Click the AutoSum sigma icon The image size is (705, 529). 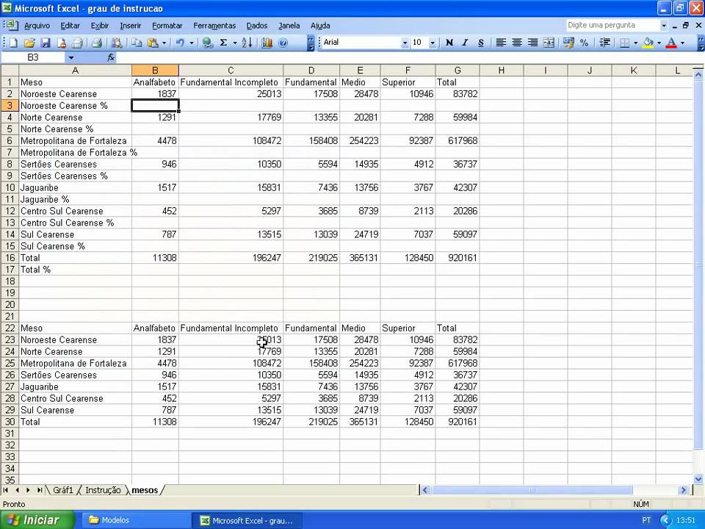(223, 43)
